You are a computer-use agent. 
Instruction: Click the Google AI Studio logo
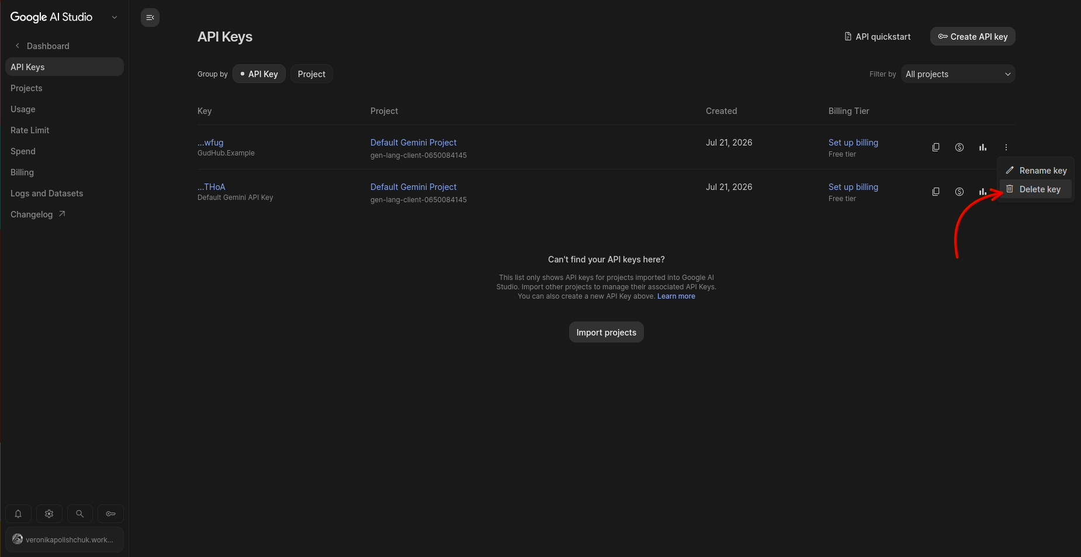pos(51,17)
